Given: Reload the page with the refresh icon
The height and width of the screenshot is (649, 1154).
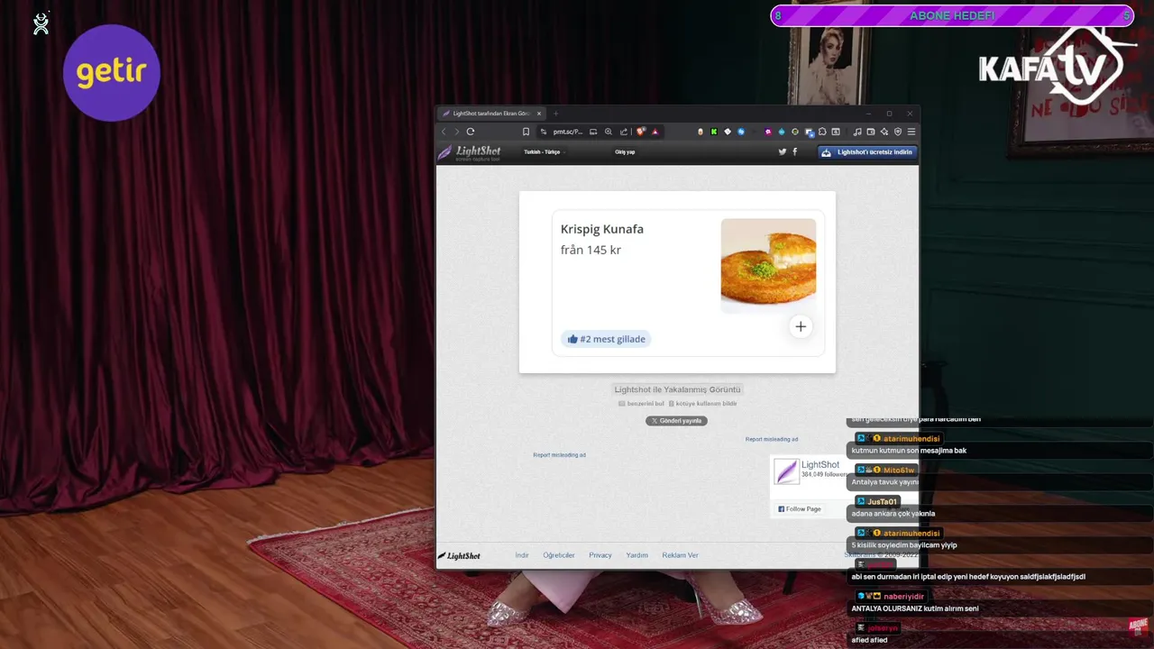Looking at the screenshot, I should tap(471, 132).
